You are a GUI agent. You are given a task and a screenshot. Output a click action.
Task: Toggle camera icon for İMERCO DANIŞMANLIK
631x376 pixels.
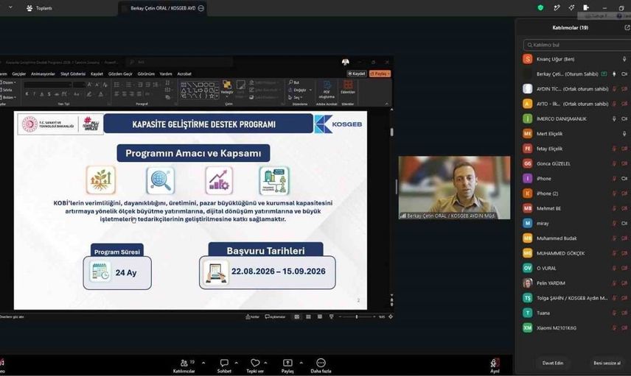click(x=624, y=119)
